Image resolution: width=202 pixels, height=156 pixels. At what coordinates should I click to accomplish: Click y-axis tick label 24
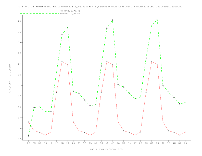[20, 64]
